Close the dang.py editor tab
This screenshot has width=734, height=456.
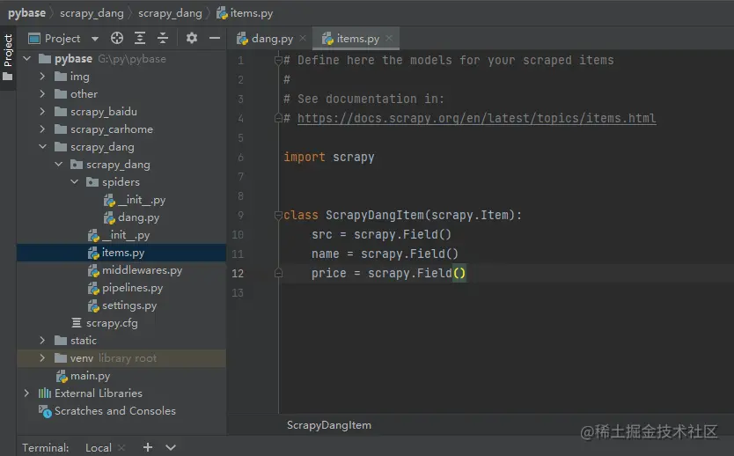(303, 38)
